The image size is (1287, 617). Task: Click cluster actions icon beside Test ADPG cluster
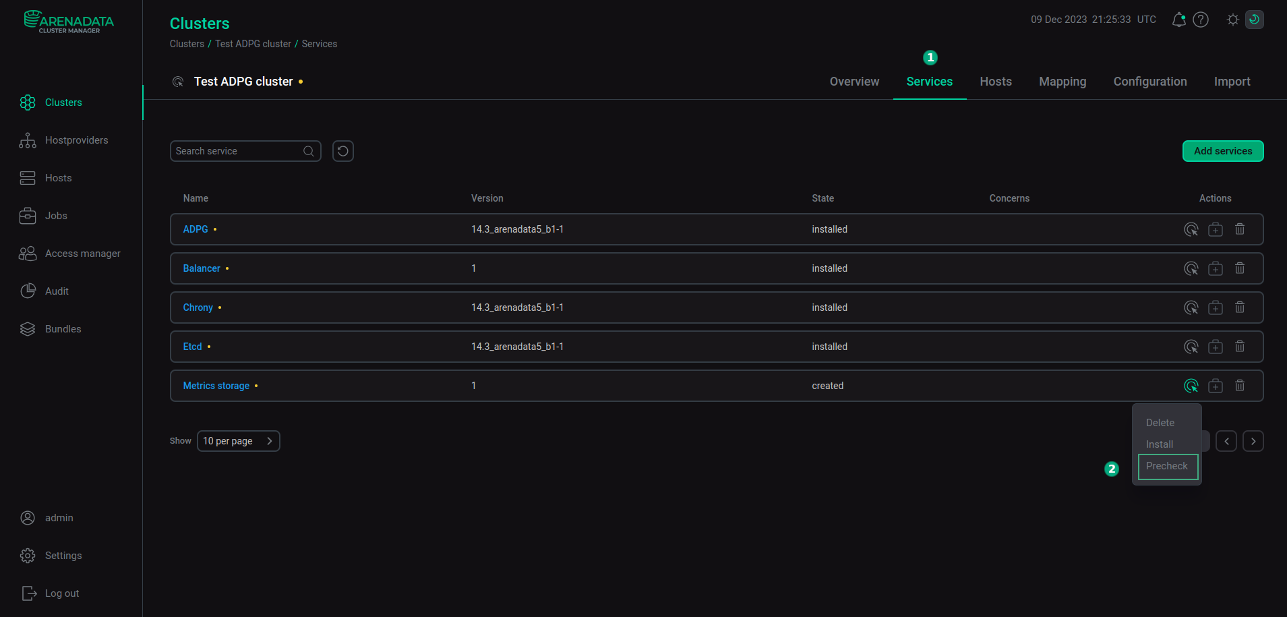point(178,82)
